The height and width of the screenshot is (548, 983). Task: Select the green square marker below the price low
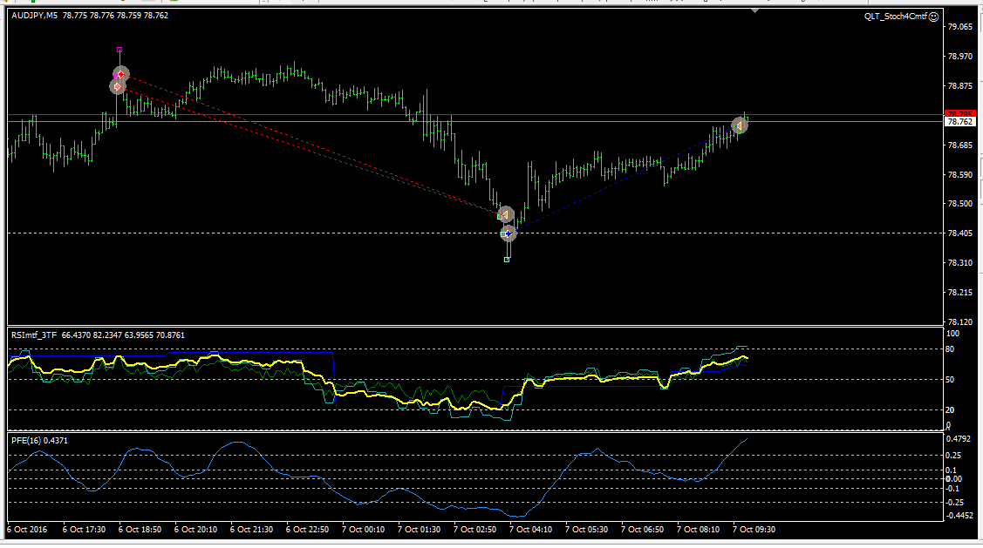(x=507, y=260)
